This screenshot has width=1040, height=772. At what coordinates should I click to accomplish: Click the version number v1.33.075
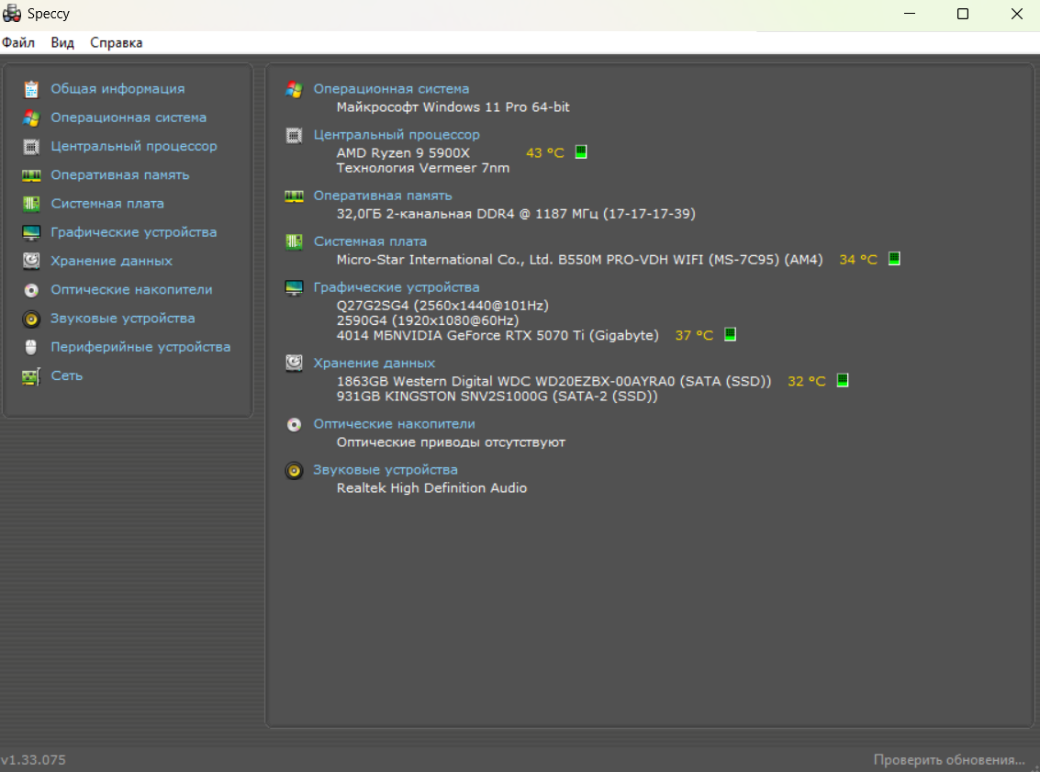click(33, 760)
